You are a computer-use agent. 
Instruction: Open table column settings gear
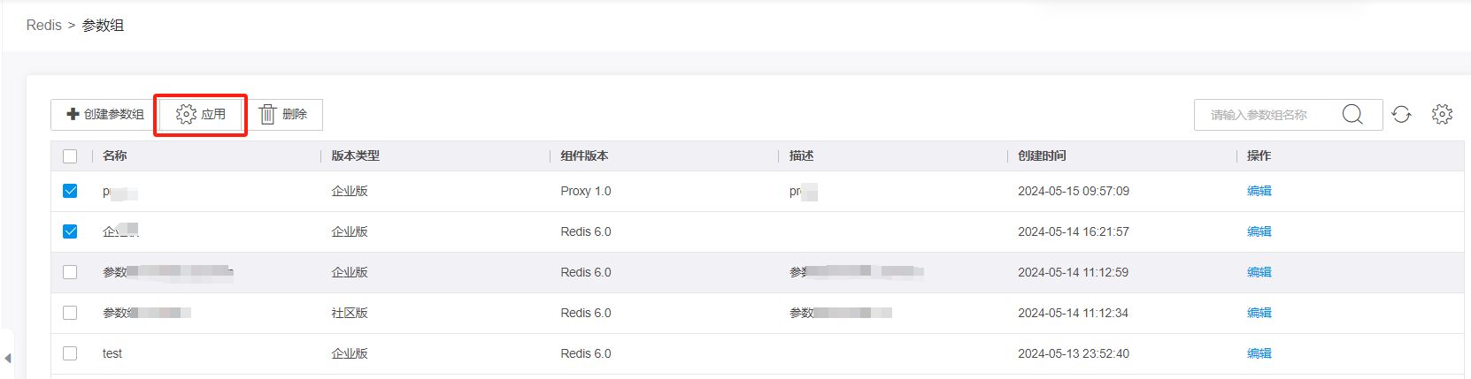coord(1442,115)
